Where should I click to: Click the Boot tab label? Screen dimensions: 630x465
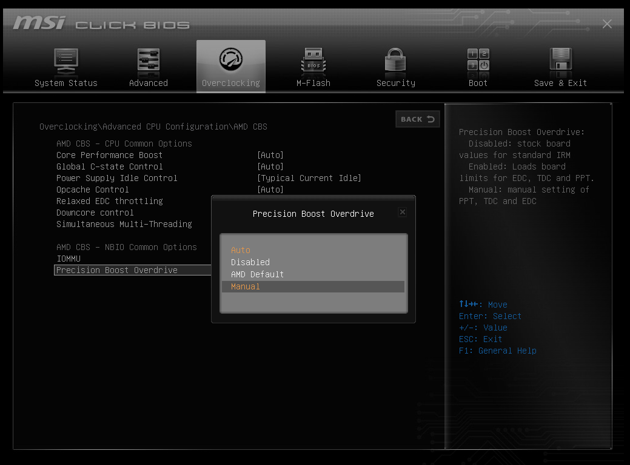click(x=478, y=83)
